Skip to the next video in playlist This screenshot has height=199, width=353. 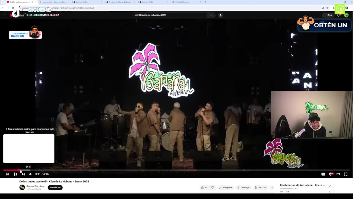point(23,174)
